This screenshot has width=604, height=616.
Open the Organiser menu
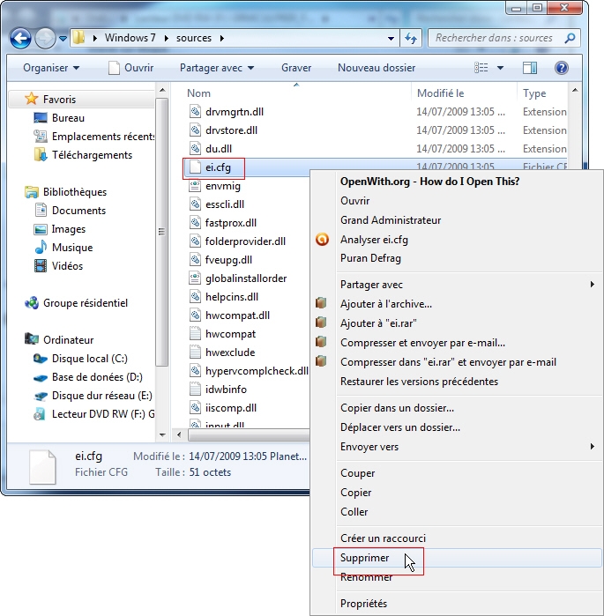click(51, 68)
